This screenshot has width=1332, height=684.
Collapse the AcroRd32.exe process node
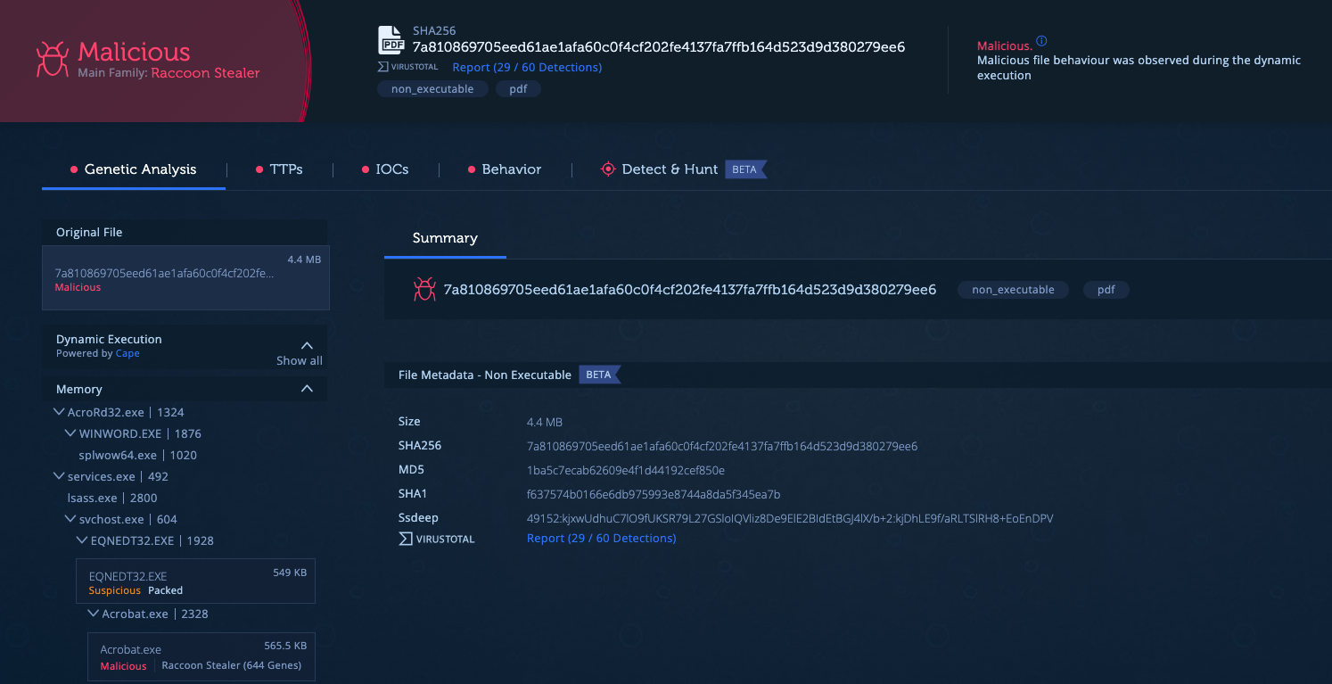coord(59,412)
